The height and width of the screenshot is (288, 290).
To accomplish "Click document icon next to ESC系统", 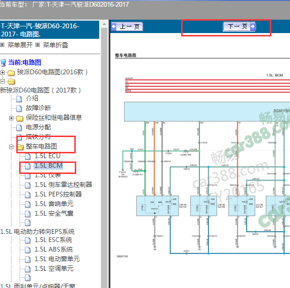I will click(27, 241).
